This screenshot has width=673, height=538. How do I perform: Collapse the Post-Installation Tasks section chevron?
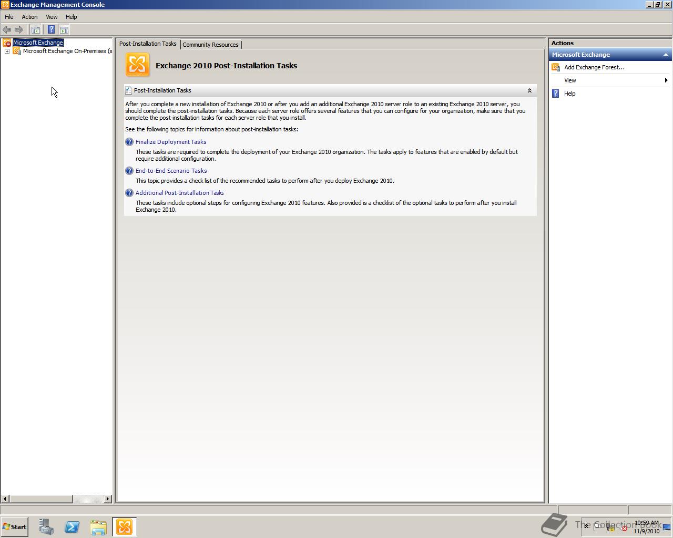pyautogui.click(x=529, y=90)
